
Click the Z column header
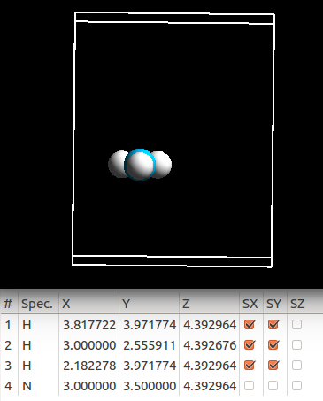click(209, 304)
